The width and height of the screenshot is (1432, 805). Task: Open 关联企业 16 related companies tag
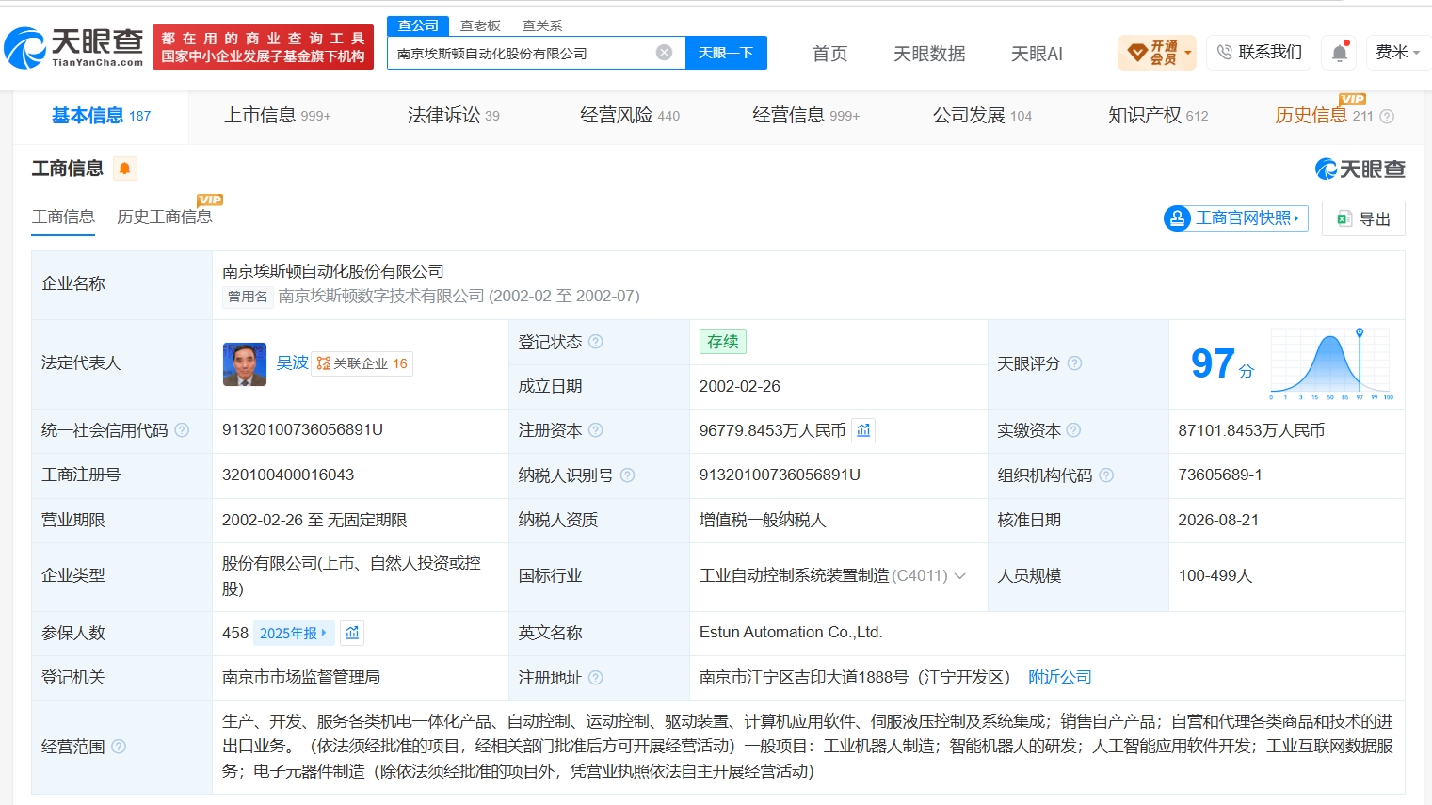point(362,363)
